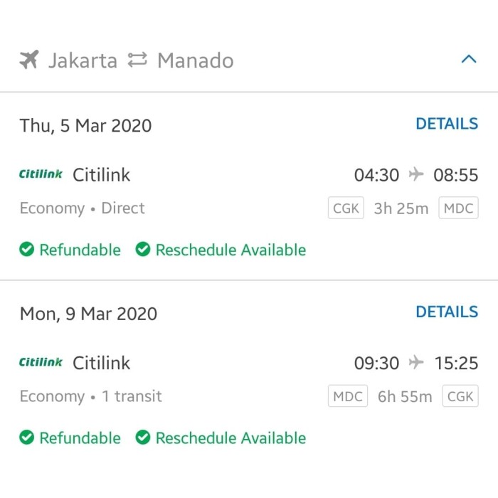Click Refundable checkmark on 5 Mar flight

click(x=27, y=250)
